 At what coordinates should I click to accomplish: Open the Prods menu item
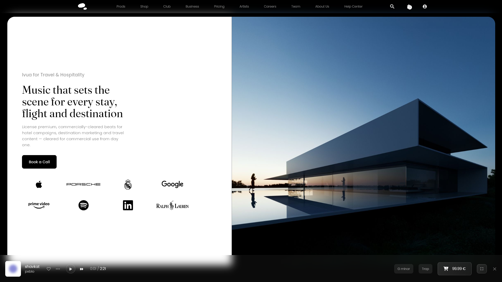click(x=121, y=7)
